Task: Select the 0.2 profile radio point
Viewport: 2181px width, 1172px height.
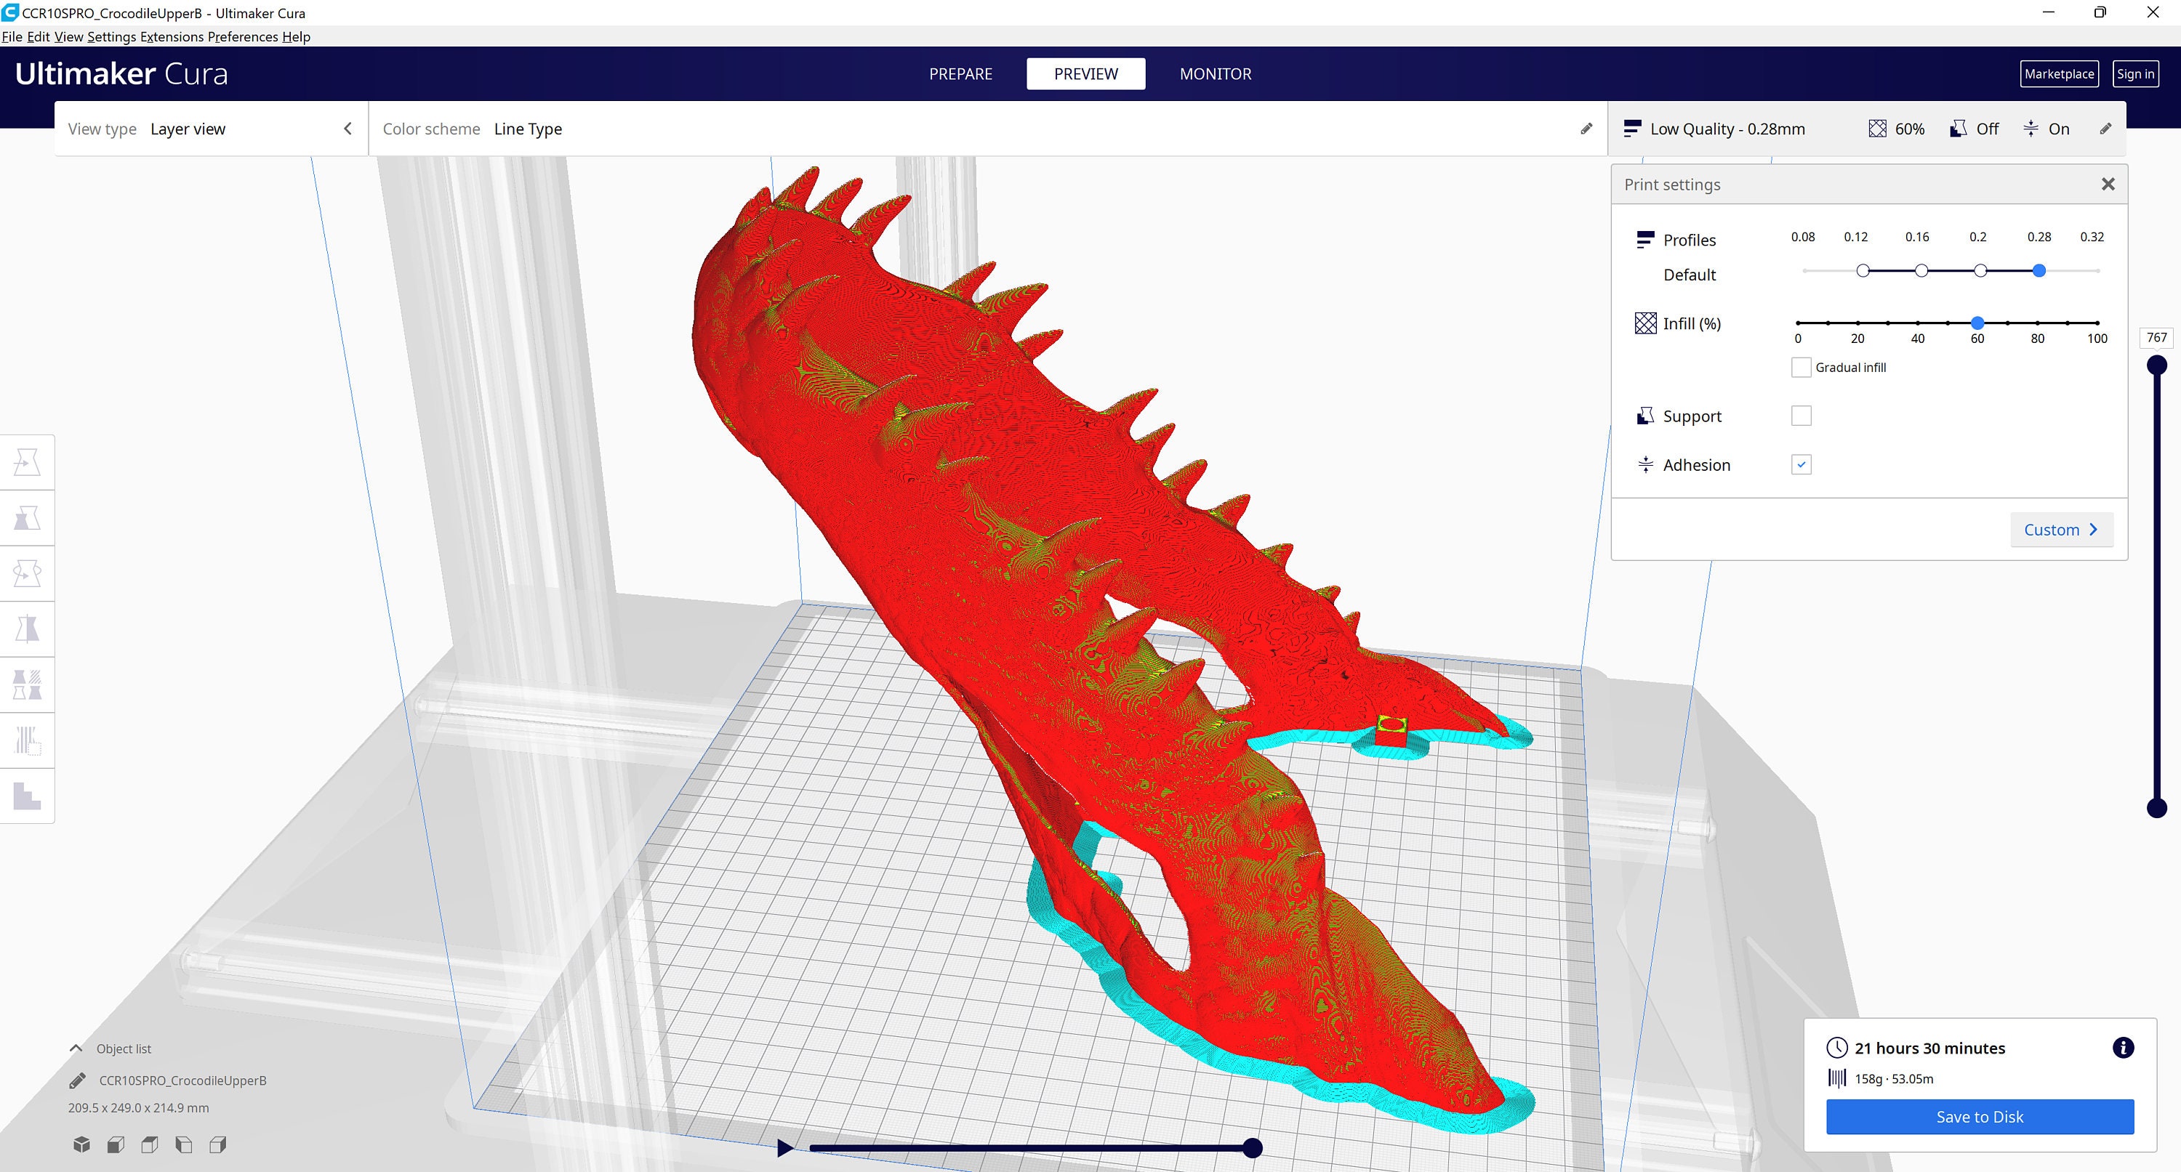Action: 1980,271
